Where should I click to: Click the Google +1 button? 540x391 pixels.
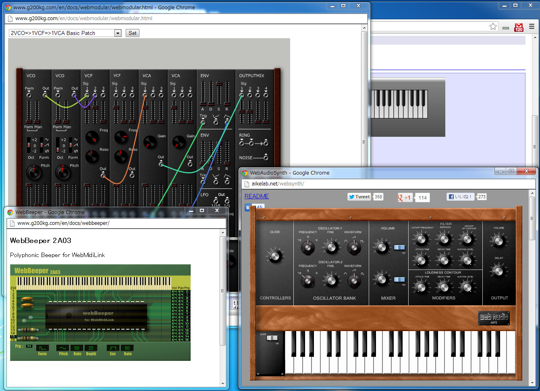[405, 198]
